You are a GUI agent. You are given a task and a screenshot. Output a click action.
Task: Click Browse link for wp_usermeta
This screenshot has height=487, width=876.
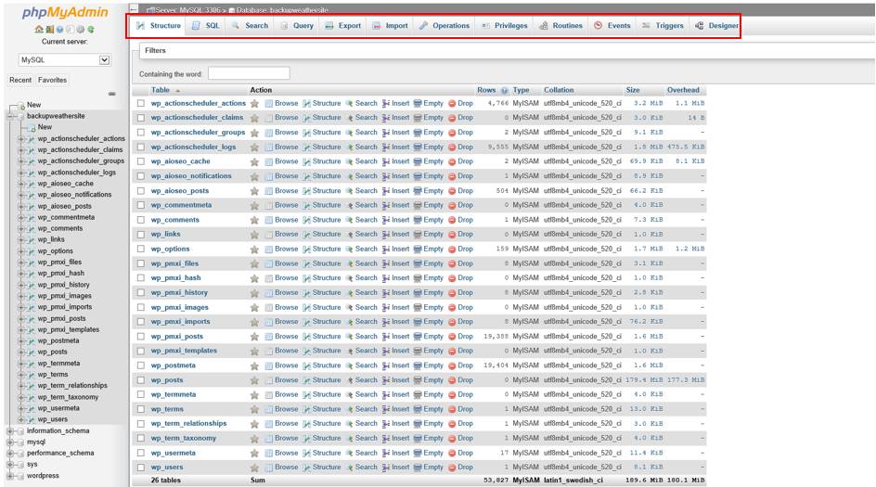pyautogui.click(x=287, y=453)
